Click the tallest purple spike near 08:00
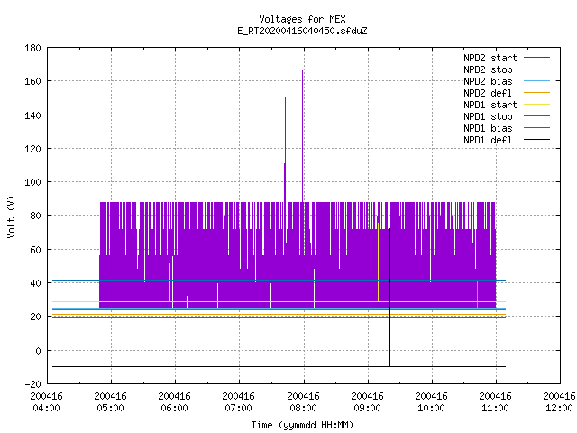Screen dimensions: 577x433 (x=303, y=136)
